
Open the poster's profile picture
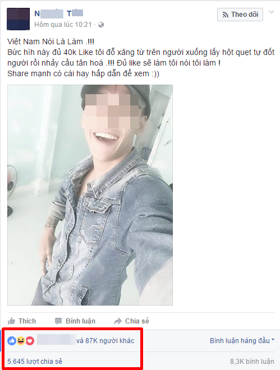18,19
